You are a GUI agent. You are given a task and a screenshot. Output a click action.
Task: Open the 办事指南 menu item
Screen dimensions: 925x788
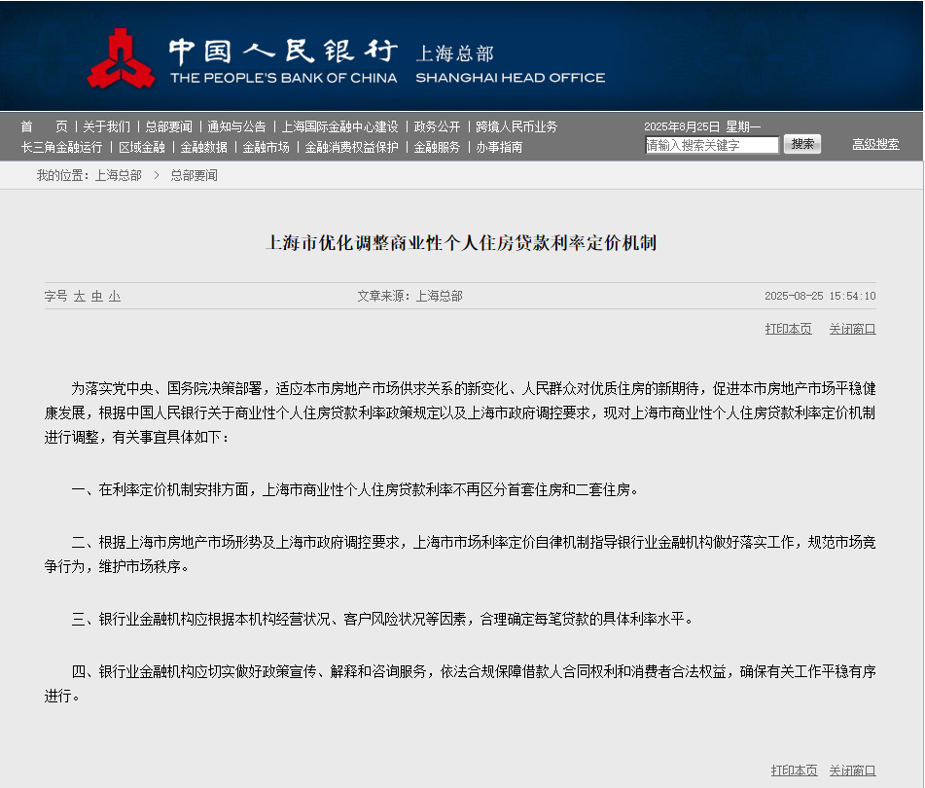click(x=499, y=147)
